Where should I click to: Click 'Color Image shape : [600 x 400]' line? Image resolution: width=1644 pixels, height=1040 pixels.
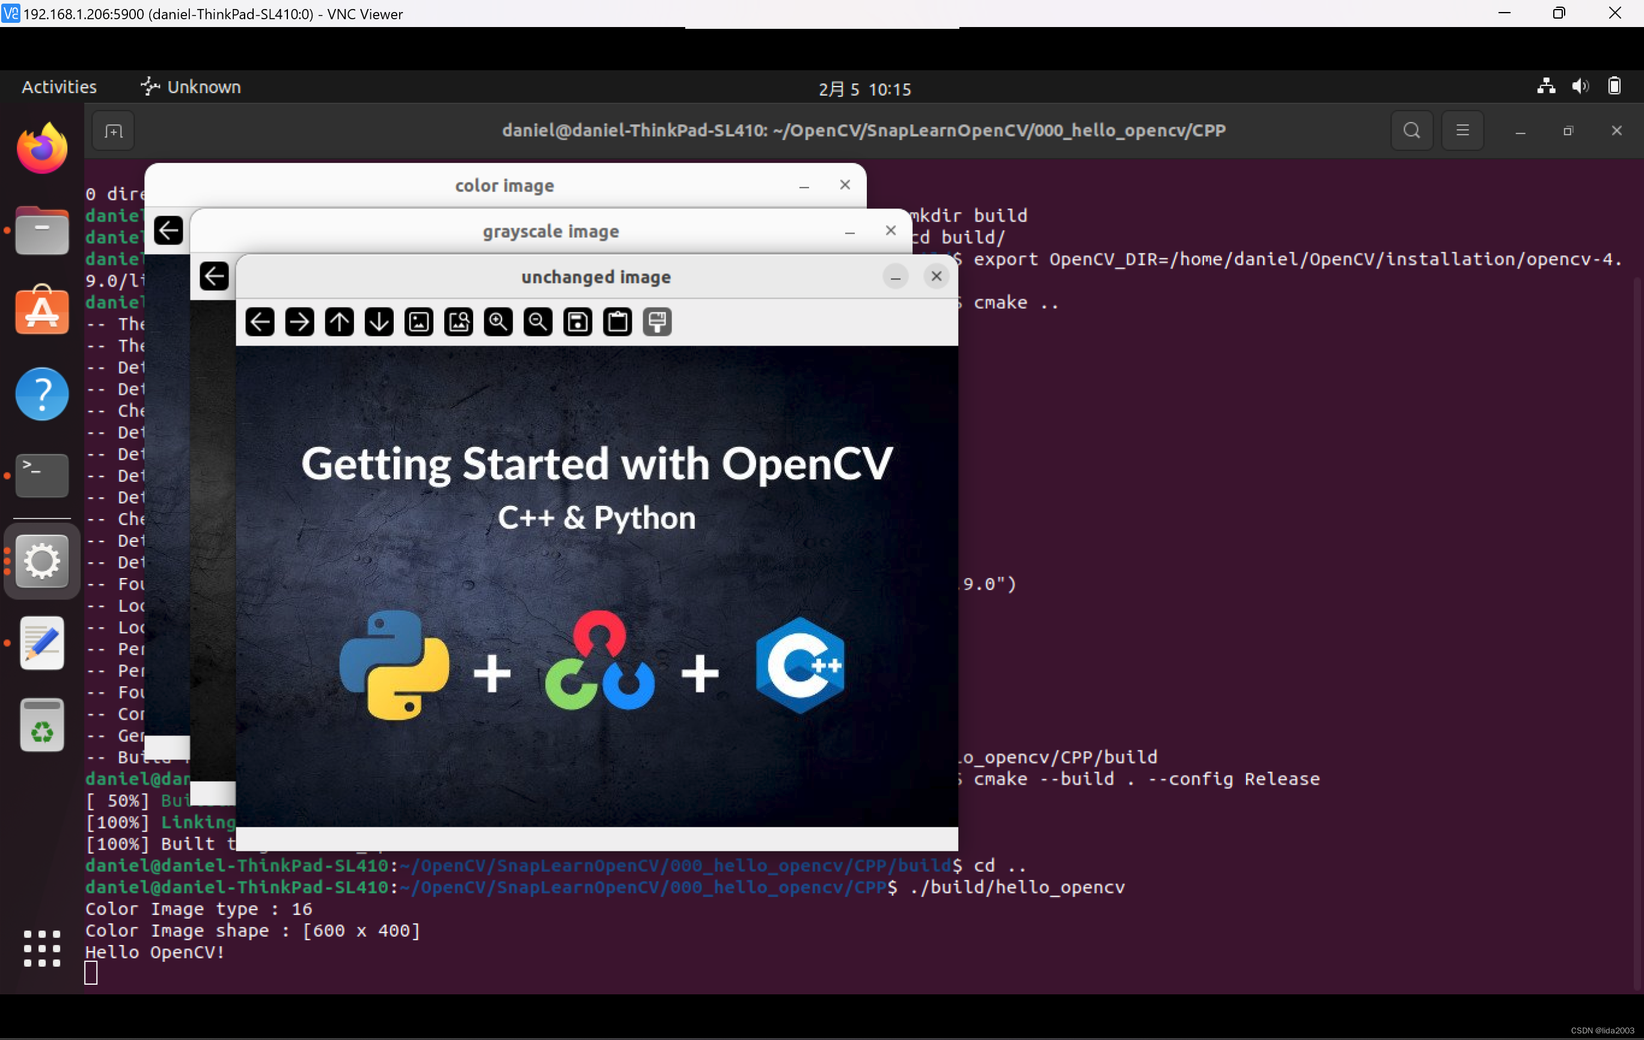252,930
